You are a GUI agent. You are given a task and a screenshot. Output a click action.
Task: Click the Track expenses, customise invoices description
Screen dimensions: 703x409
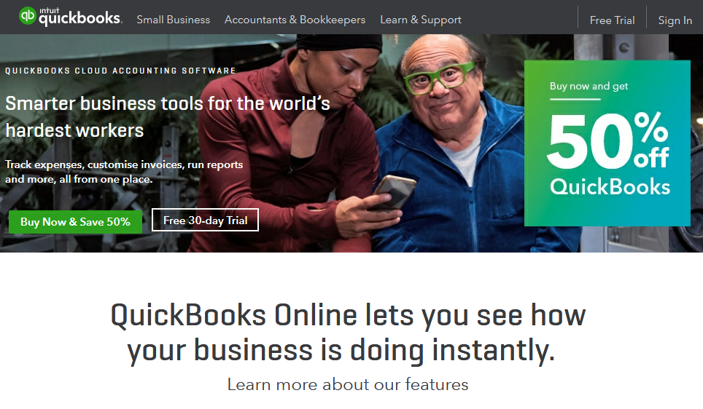(124, 172)
